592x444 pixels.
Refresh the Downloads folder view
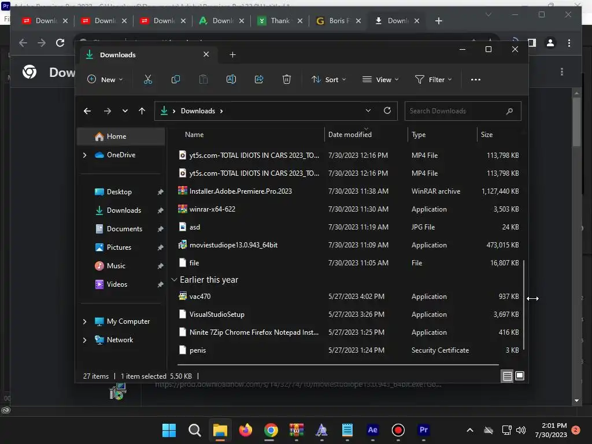387,110
